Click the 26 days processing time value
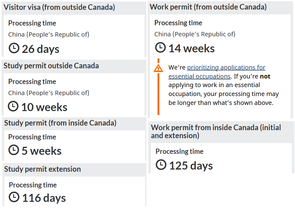295x208 pixels. pyautogui.click(x=41, y=49)
